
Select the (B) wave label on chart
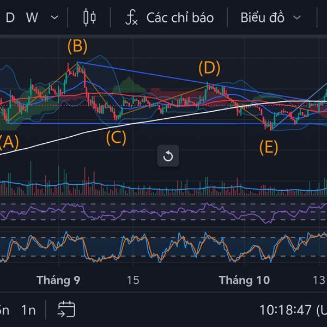pyautogui.click(x=77, y=47)
